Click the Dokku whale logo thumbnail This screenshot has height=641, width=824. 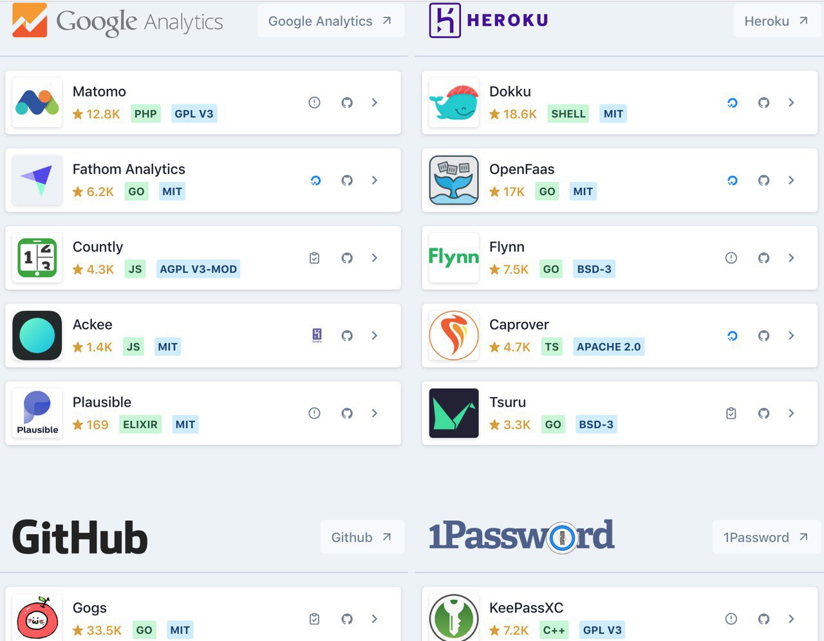(454, 103)
